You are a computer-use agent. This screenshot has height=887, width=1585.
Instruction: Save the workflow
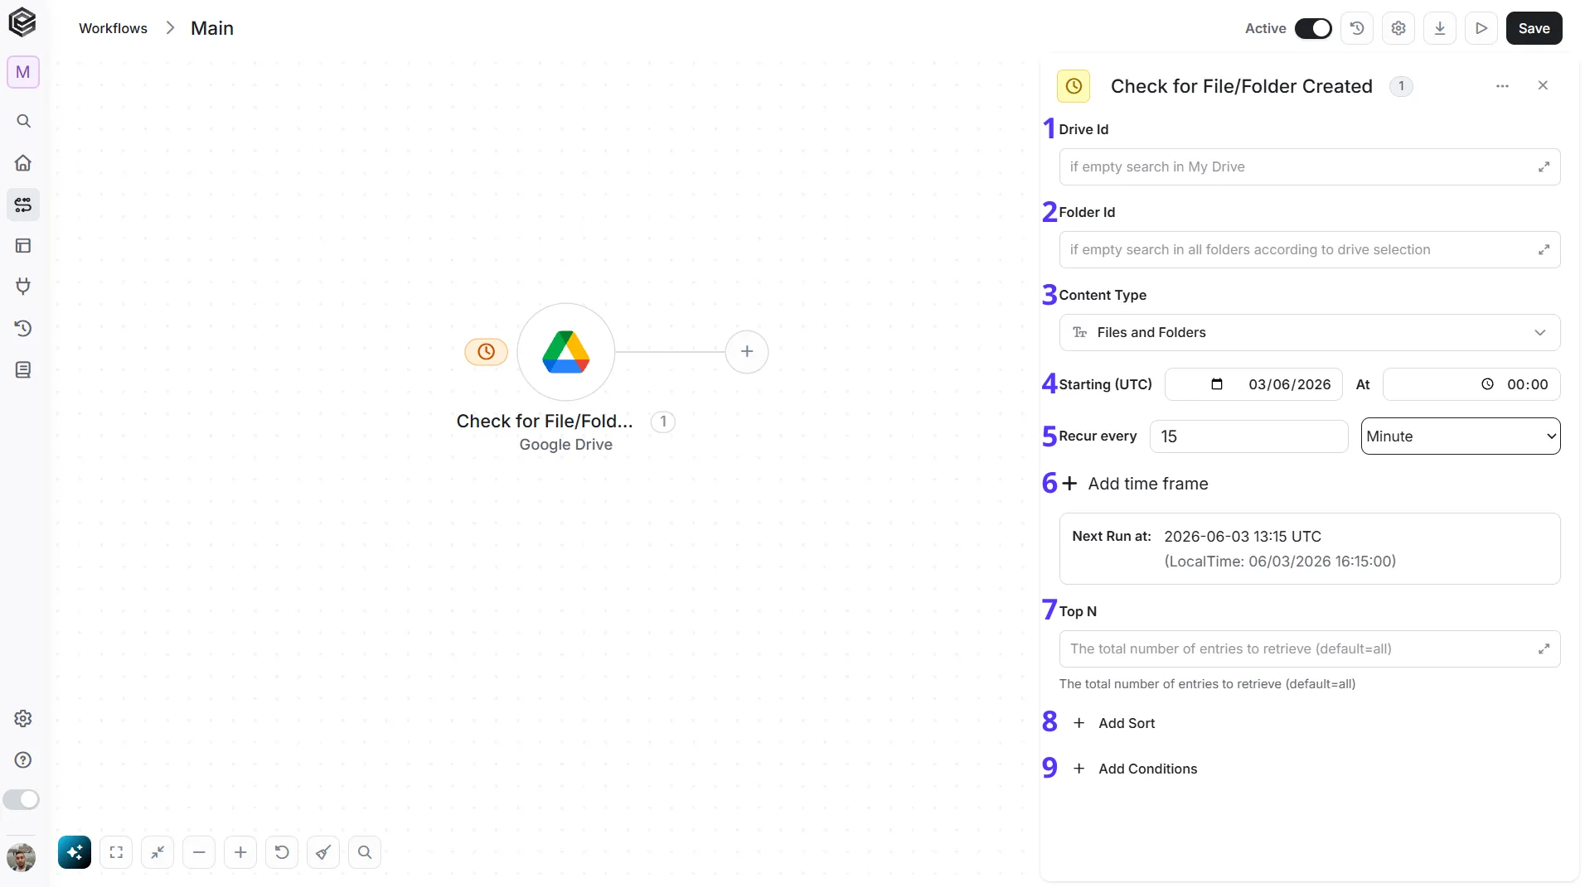coord(1534,28)
